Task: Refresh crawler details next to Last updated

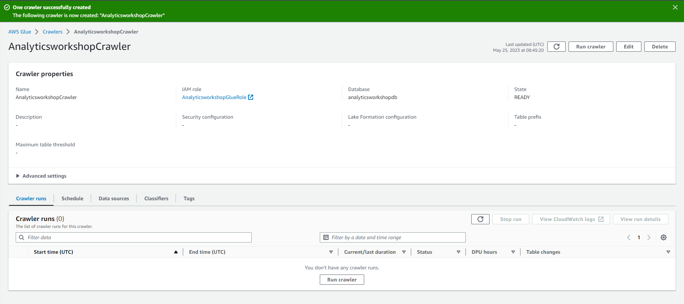Action: point(557,47)
